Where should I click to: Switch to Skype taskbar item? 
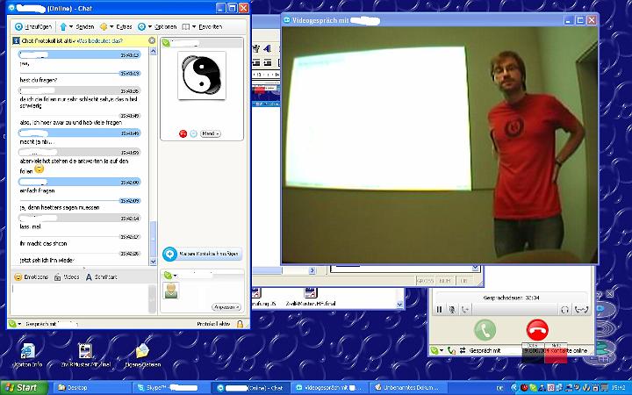pyautogui.click(x=170, y=388)
